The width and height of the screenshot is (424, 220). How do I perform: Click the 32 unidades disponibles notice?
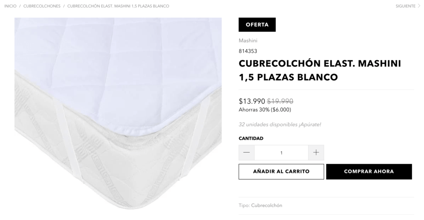(x=280, y=124)
